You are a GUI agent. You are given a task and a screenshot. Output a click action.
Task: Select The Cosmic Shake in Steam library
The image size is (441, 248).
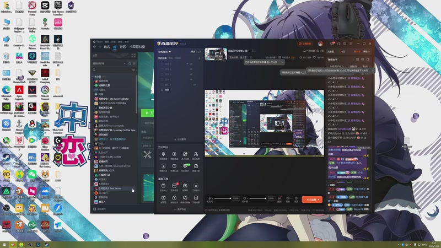[x=112, y=99]
